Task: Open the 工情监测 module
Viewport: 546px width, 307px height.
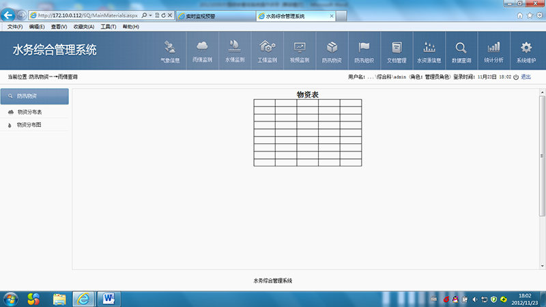Action: tap(267, 51)
